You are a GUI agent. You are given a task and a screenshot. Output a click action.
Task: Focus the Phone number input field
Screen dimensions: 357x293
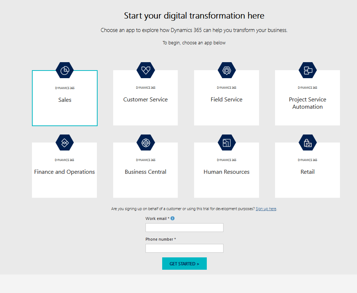184,248
